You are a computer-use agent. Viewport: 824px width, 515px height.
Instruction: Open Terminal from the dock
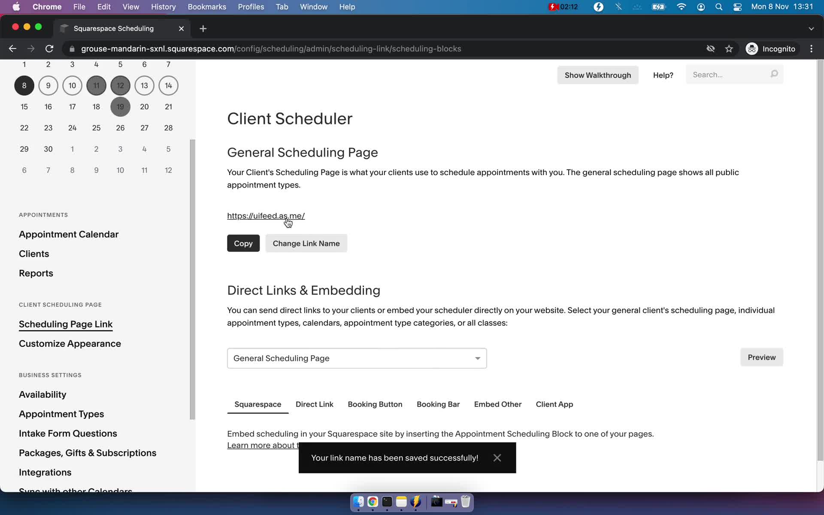coord(387,502)
